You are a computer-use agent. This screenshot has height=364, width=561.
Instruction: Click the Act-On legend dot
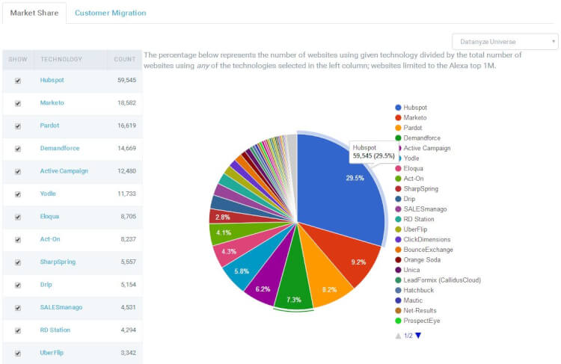[x=398, y=179]
